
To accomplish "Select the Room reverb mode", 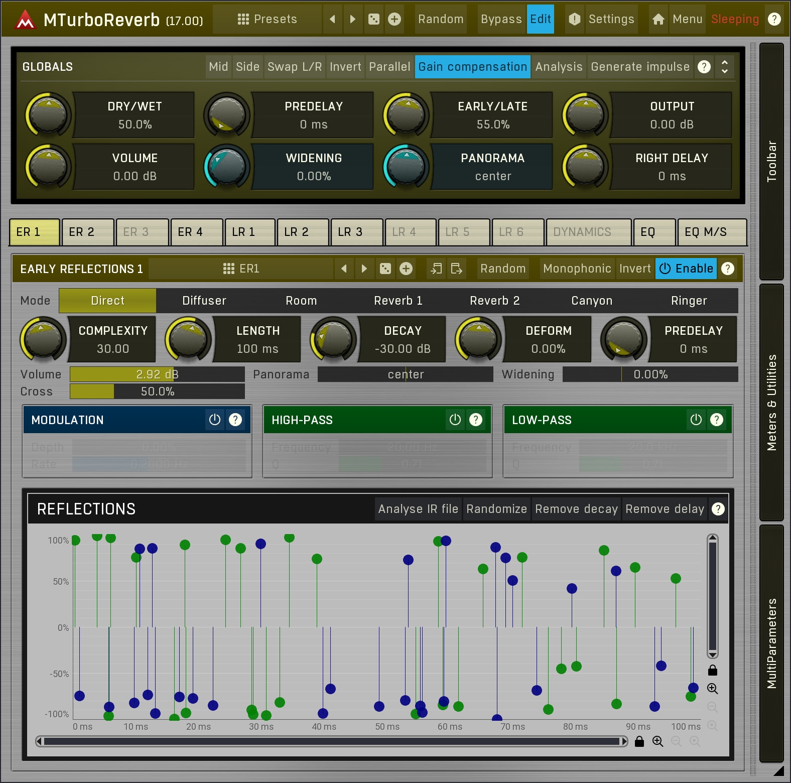I will [x=301, y=301].
